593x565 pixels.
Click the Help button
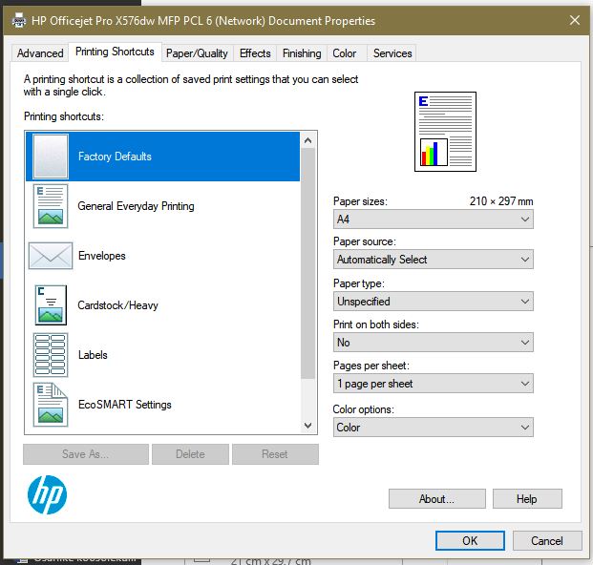[x=527, y=499]
